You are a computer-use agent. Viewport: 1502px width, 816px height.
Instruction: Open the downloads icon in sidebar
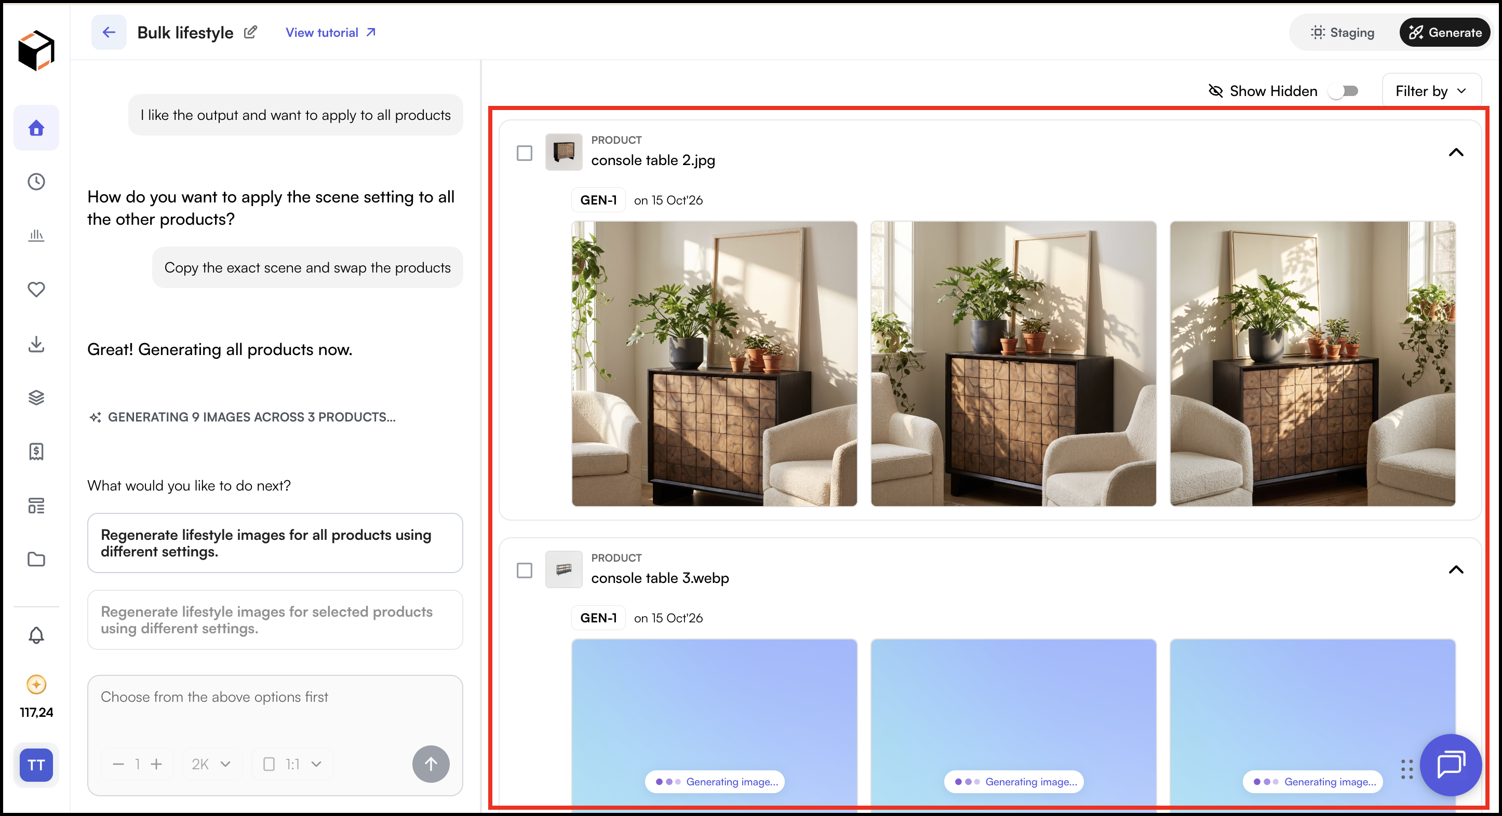pos(36,344)
